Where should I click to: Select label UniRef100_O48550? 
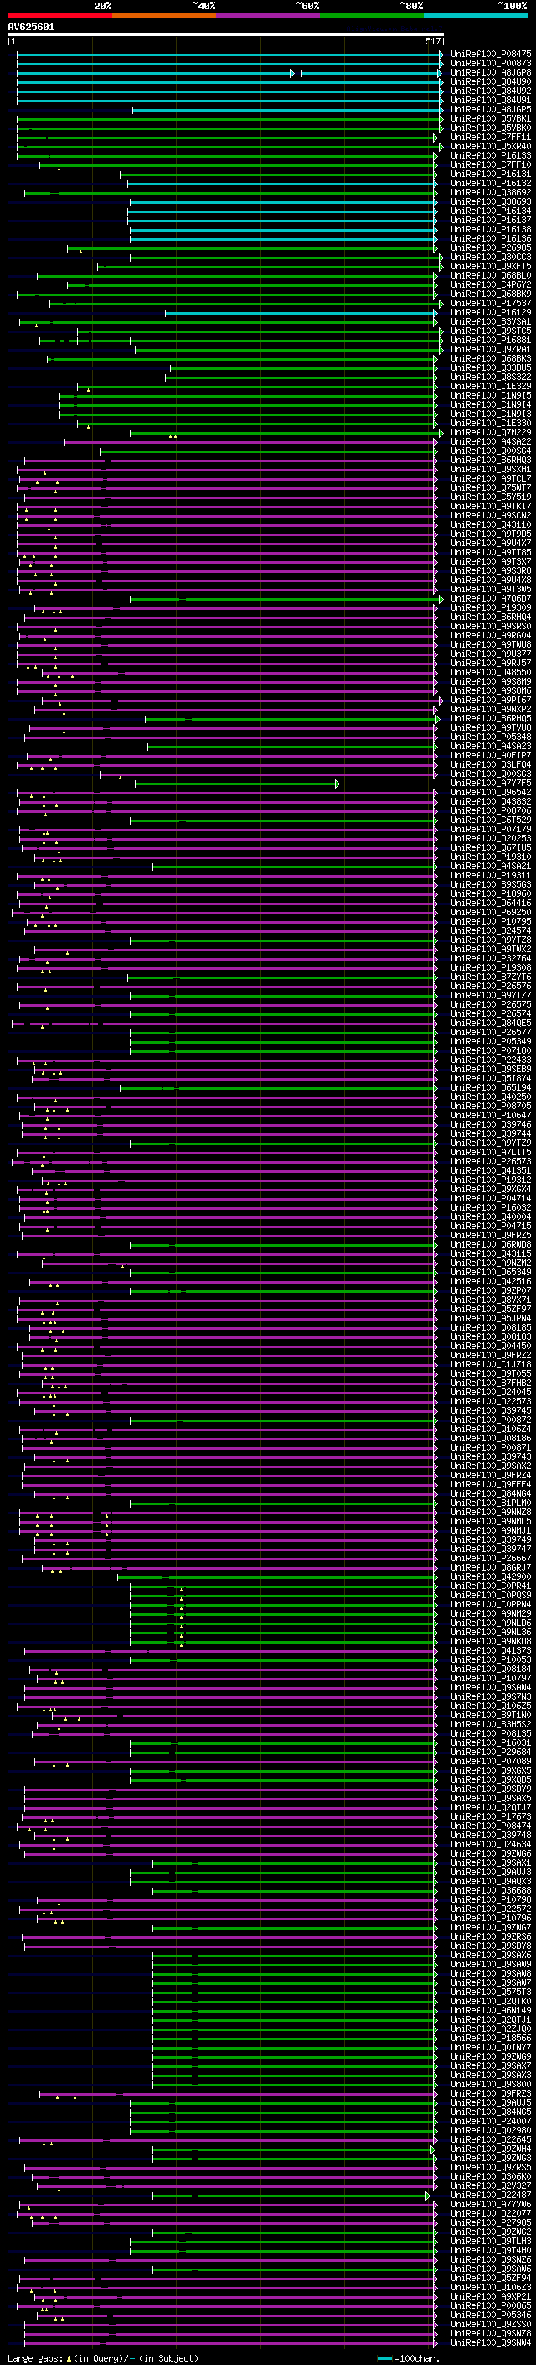(x=490, y=672)
